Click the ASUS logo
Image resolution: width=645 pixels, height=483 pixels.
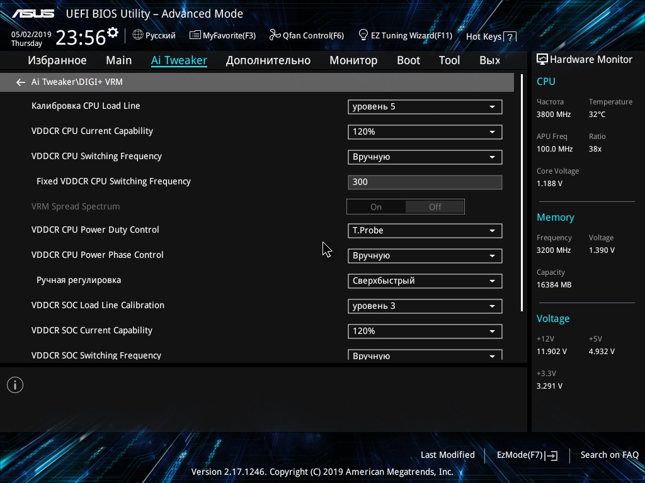(33, 14)
